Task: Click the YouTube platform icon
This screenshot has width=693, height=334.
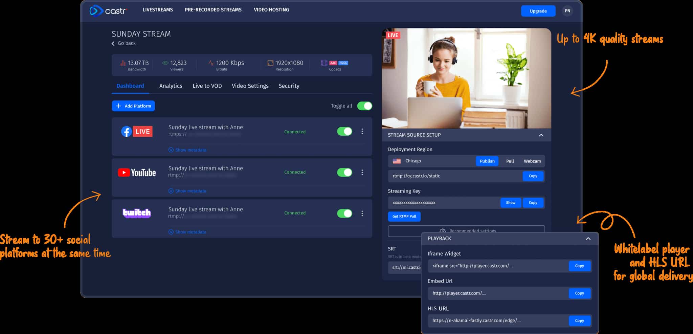Action: [x=137, y=172]
